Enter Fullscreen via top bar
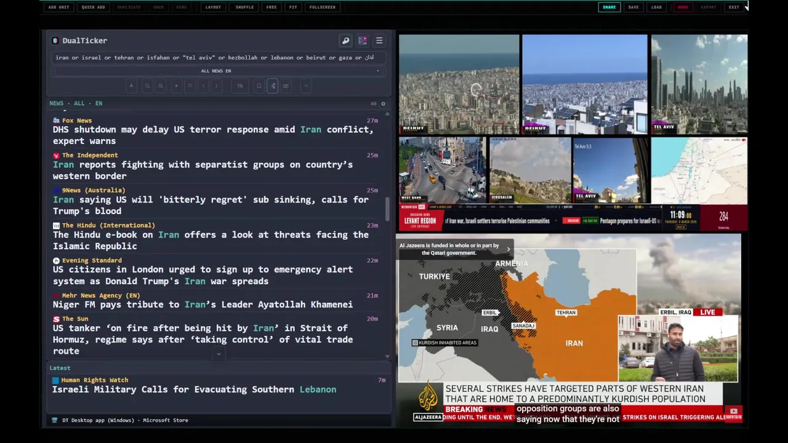The width and height of the screenshot is (788, 443). tap(323, 7)
